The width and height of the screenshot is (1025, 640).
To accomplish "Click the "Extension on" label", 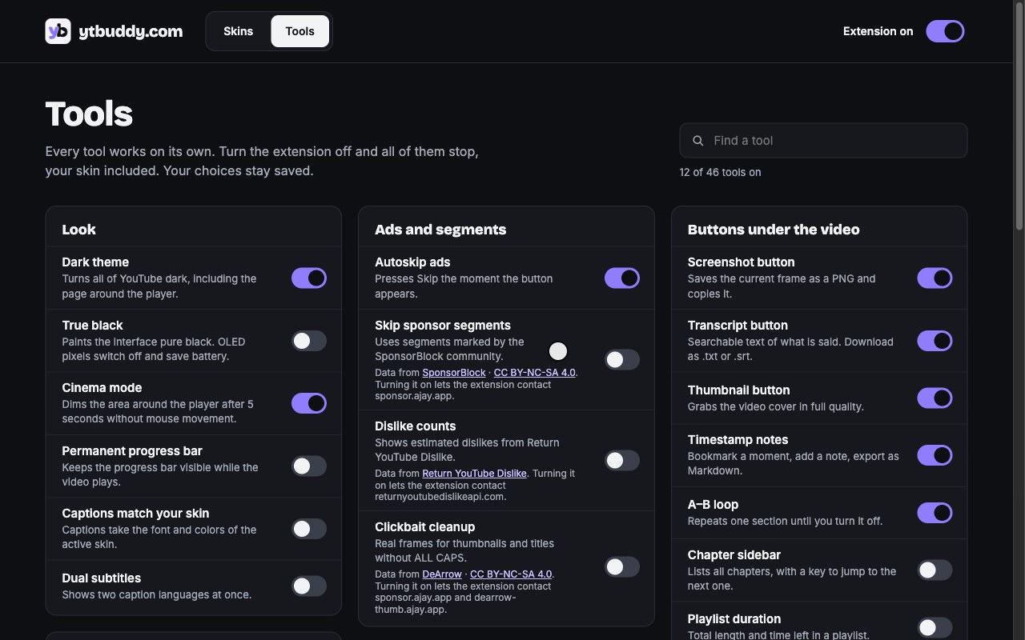I will pos(878,31).
